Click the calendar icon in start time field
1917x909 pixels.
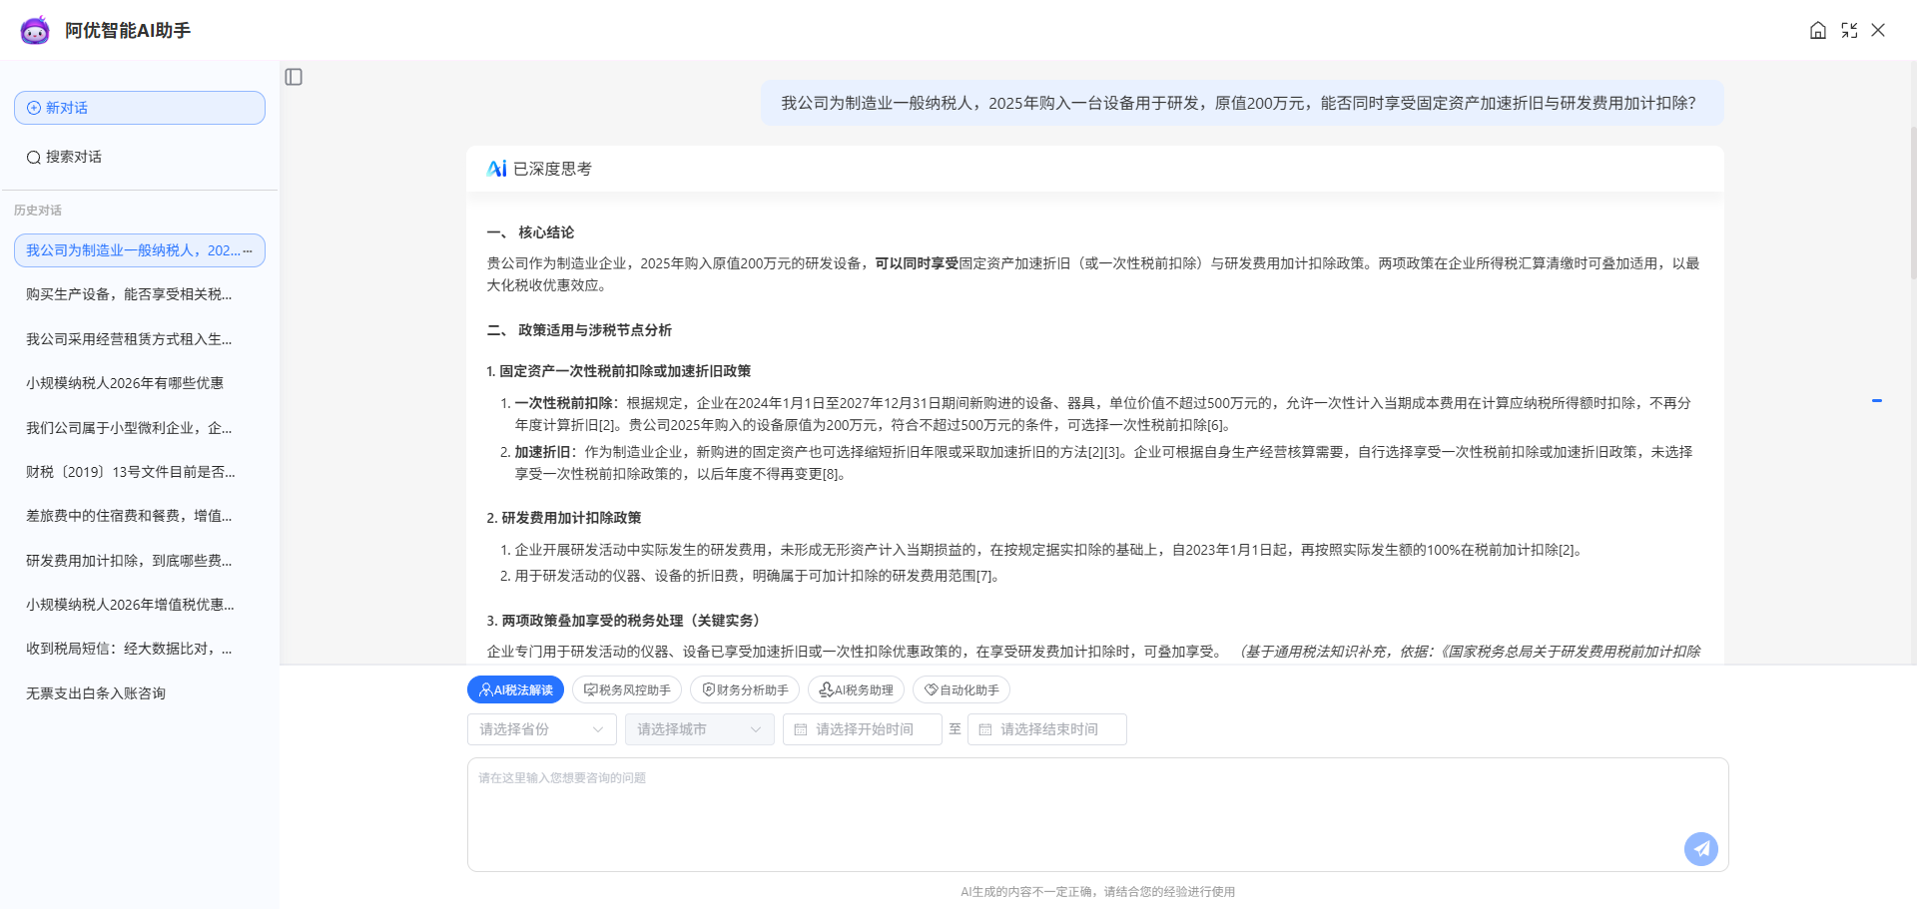(x=801, y=729)
